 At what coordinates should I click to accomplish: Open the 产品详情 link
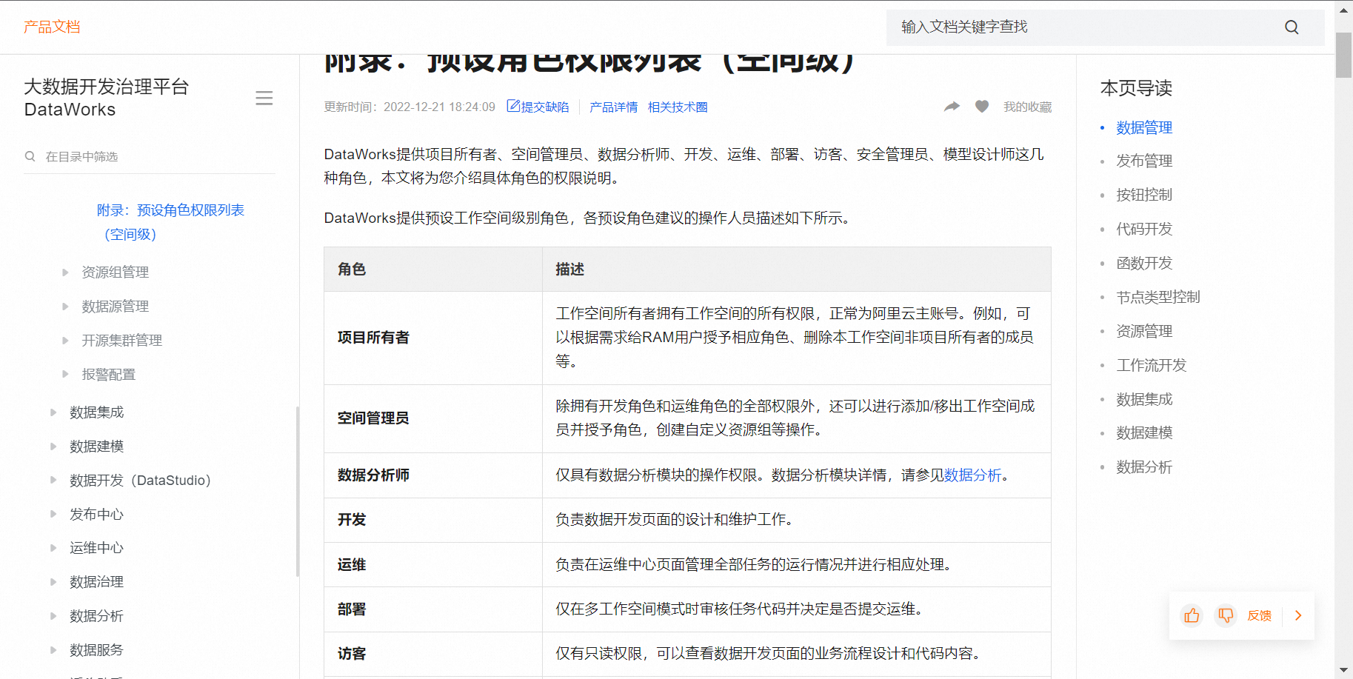click(x=613, y=107)
